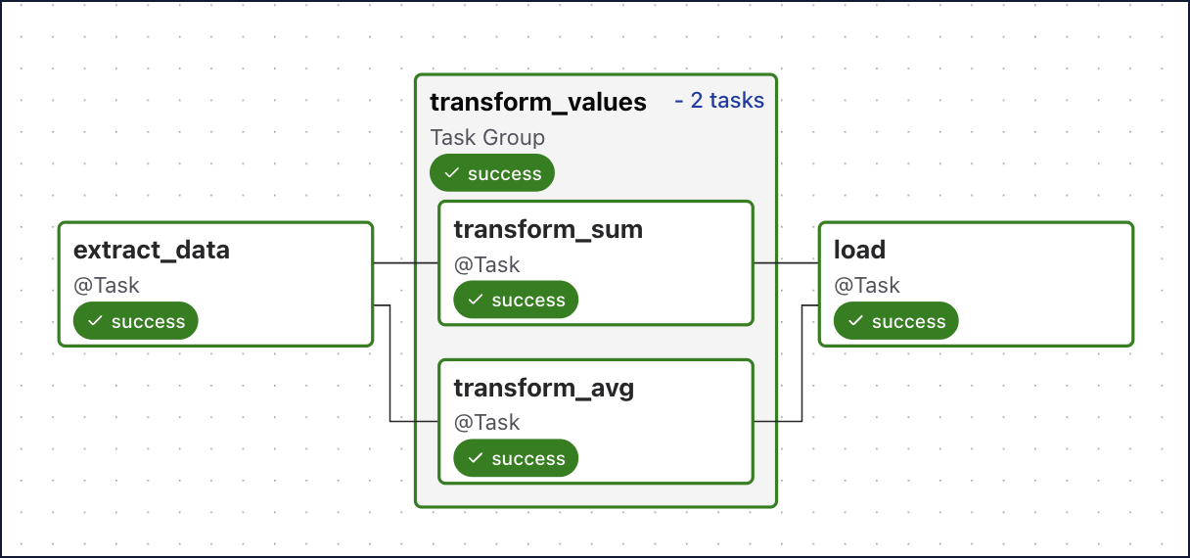Open the transform_avg task node

coord(544,389)
